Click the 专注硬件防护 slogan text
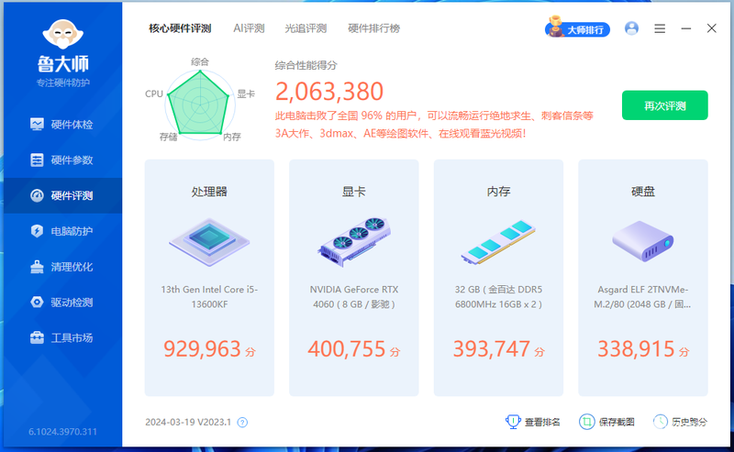734x452 pixels. click(x=62, y=83)
